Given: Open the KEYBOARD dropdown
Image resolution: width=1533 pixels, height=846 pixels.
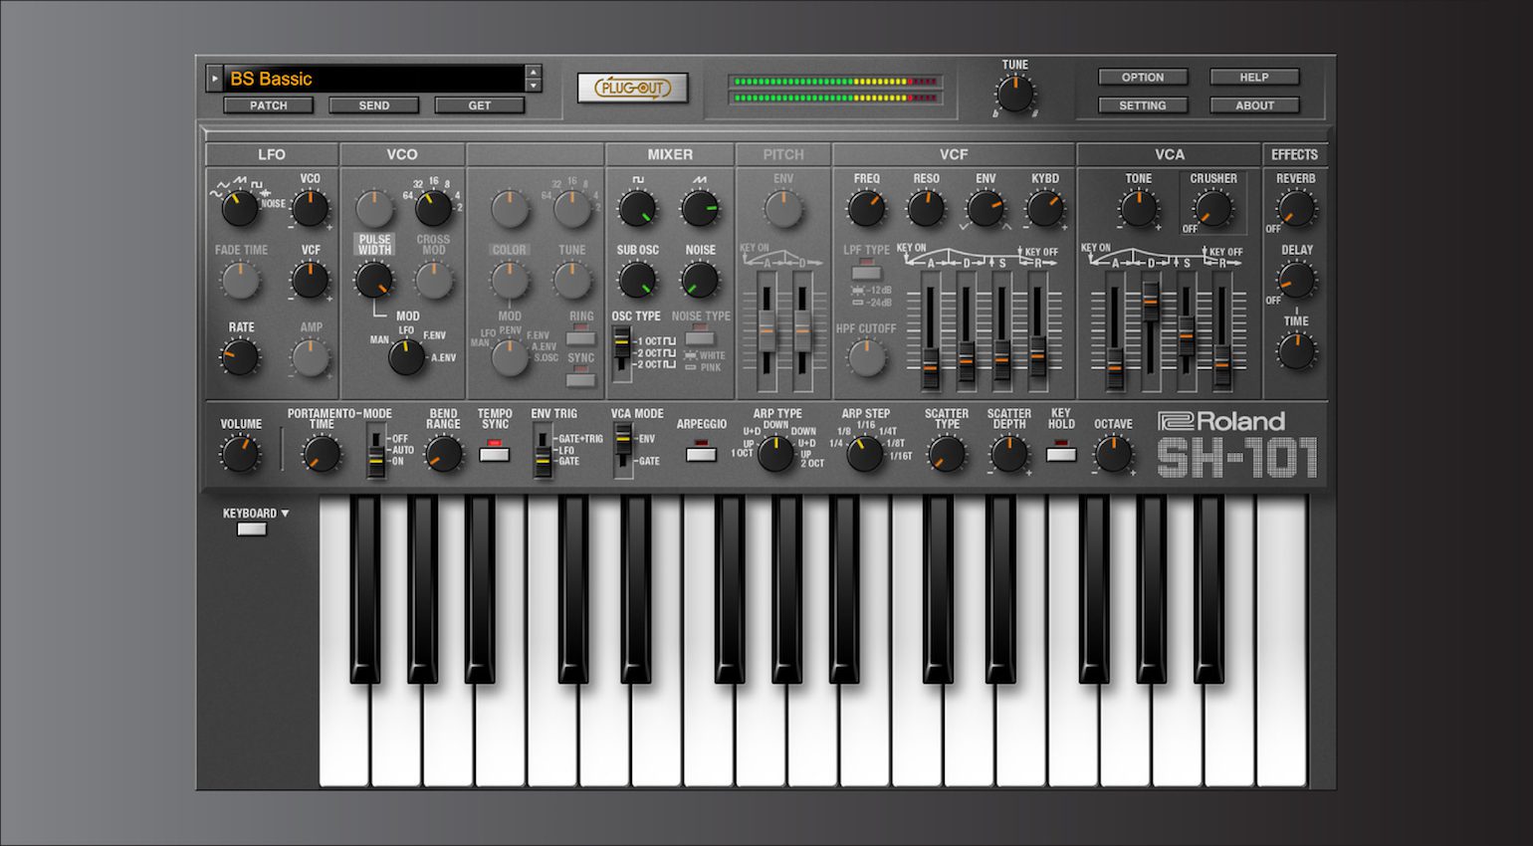Looking at the screenshot, I should [255, 514].
